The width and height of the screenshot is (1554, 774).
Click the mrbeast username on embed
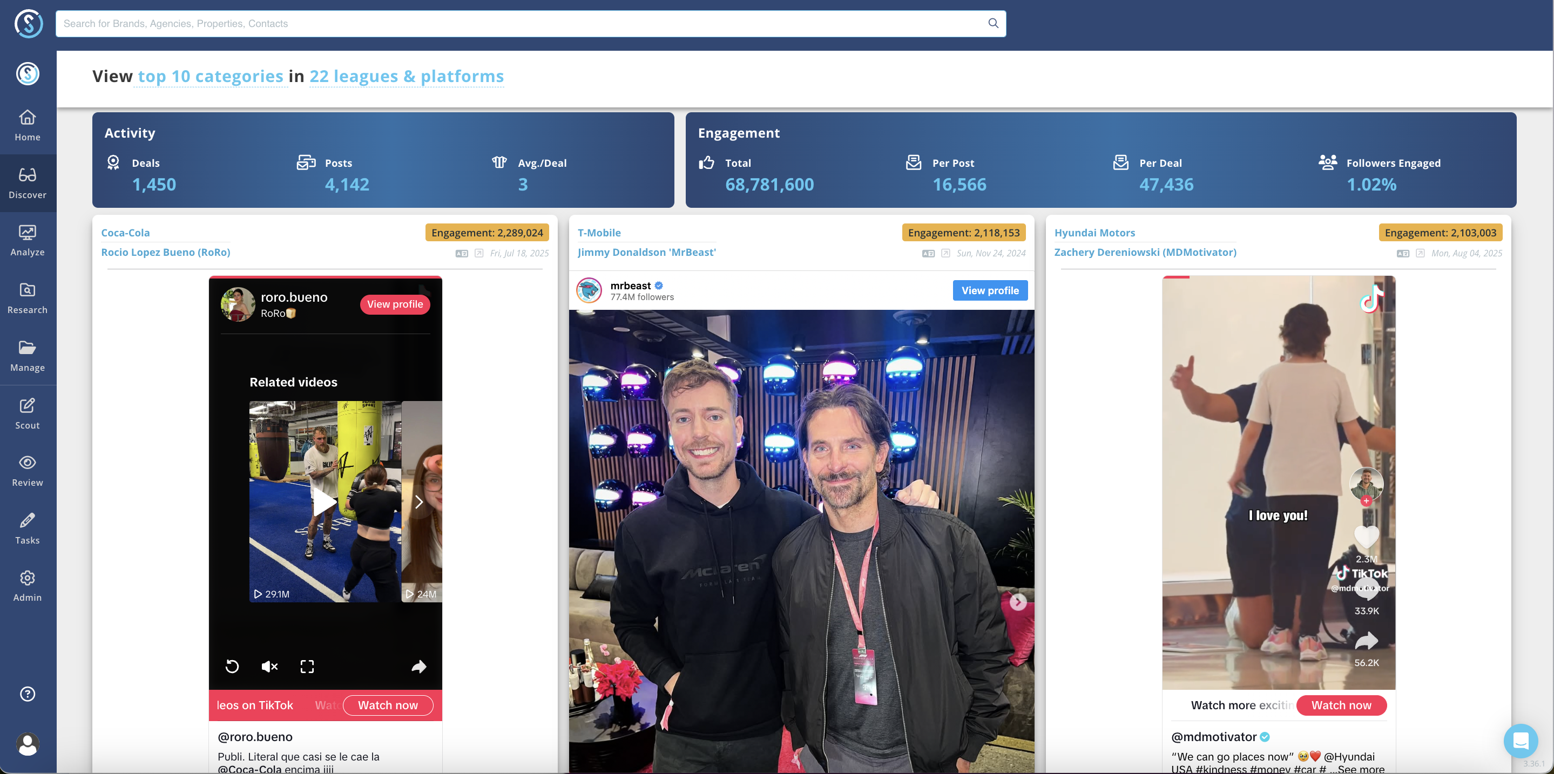(631, 286)
